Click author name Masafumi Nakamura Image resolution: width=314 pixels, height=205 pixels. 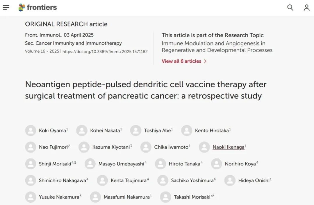(126, 197)
